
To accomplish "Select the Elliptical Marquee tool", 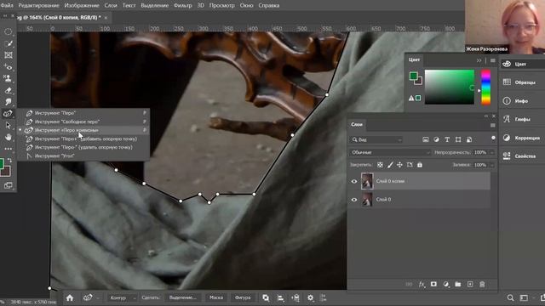I will pos(8,31).
